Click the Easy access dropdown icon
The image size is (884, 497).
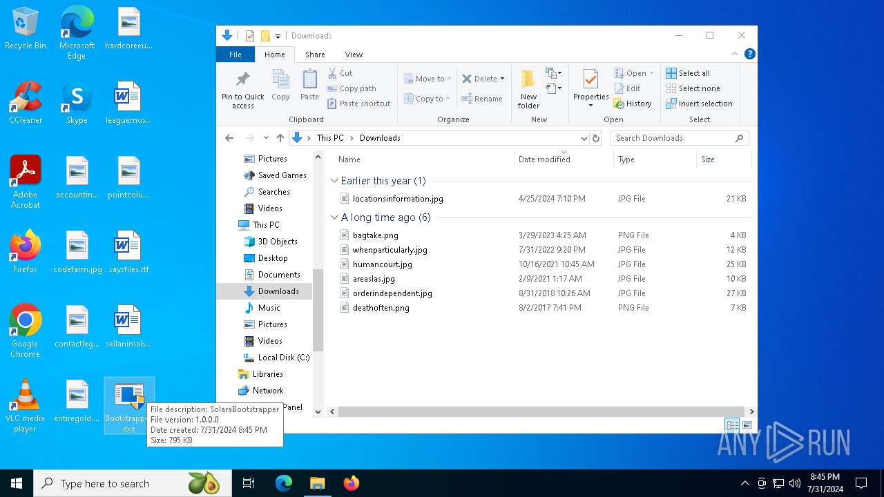click(552, 88)
